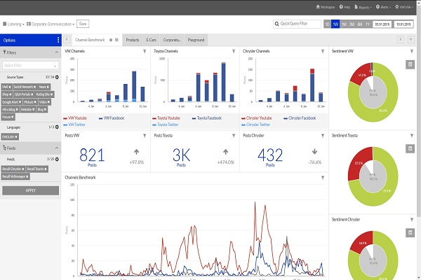Toggle Chrysler Twitter series in legend
421x280 pixels.
(256, 125)
